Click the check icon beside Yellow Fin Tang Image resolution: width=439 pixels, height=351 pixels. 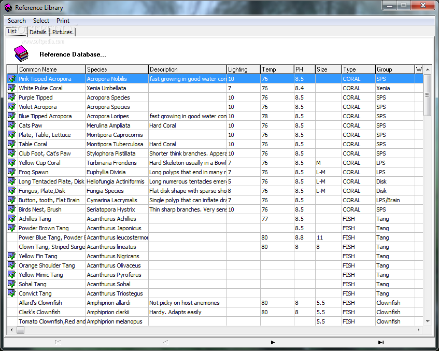(12, 256)
